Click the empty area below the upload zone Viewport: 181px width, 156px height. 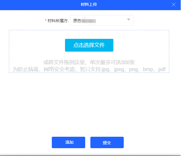tap(89, 104)
